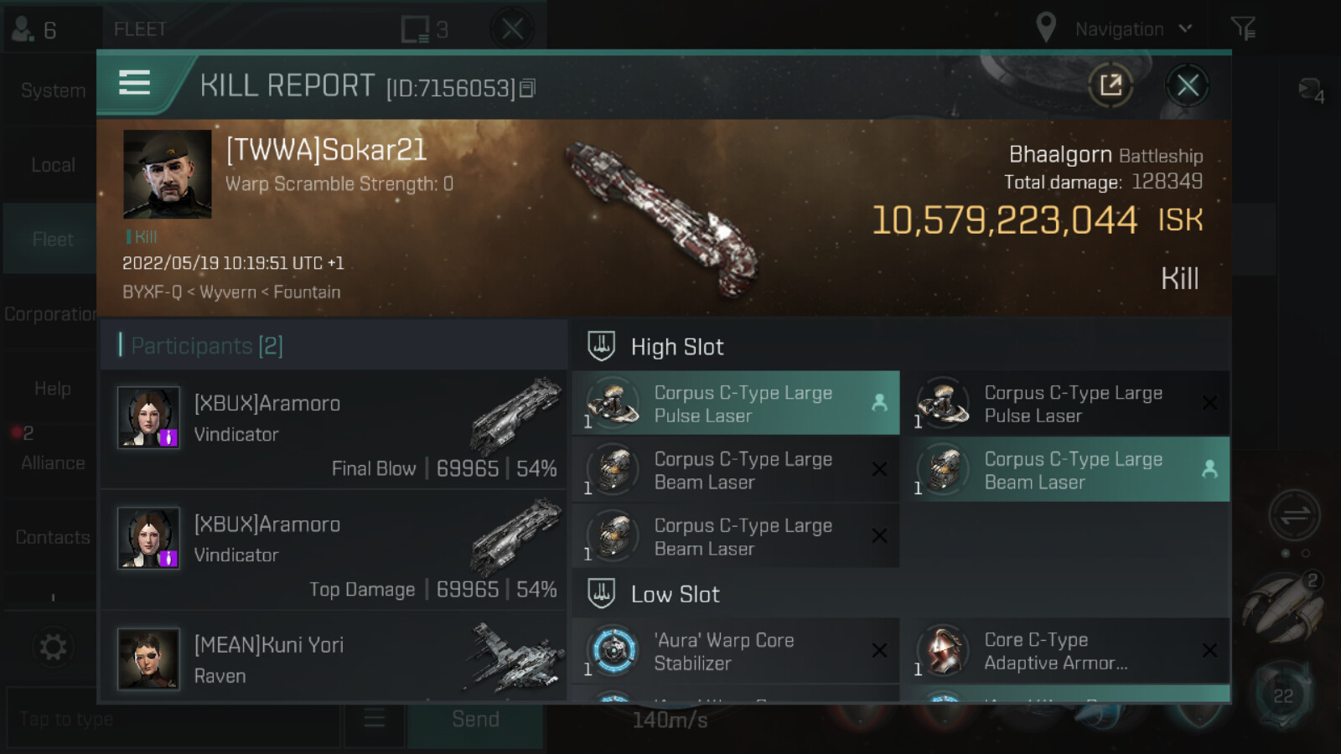View Sokar21's character portrait
Viewport: 1341px width, 754px height.
pyautogui.click(x=167, y=173)
